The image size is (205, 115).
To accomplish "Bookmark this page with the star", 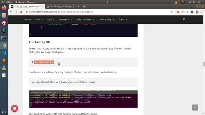I will (172, 12).
